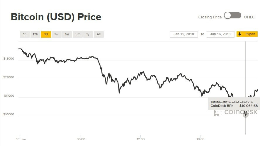Switch chart to 1m range
260x146 pixels.
click(x=67, y=34)
